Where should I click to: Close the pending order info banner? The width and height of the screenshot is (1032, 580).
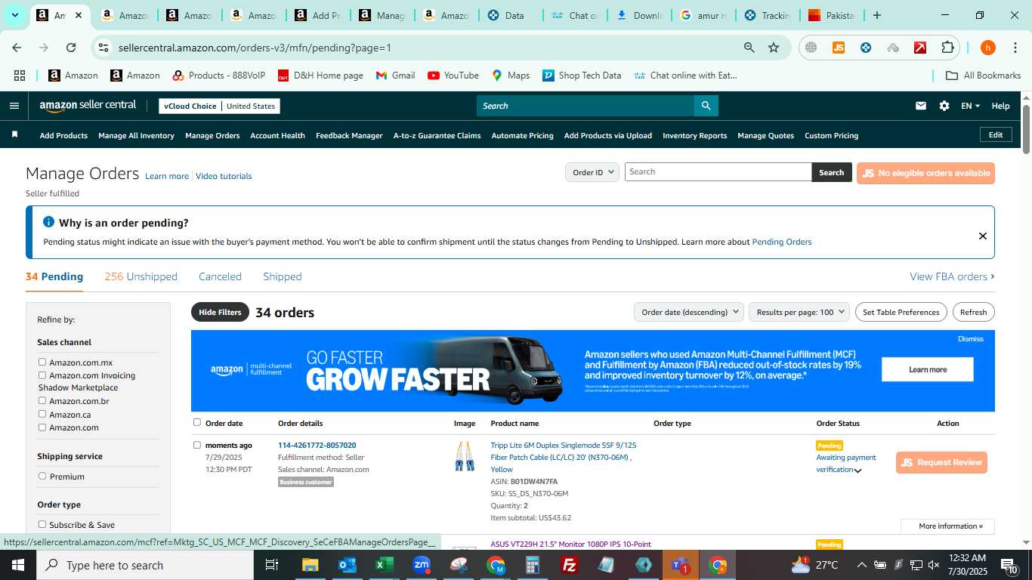point(982,236)
